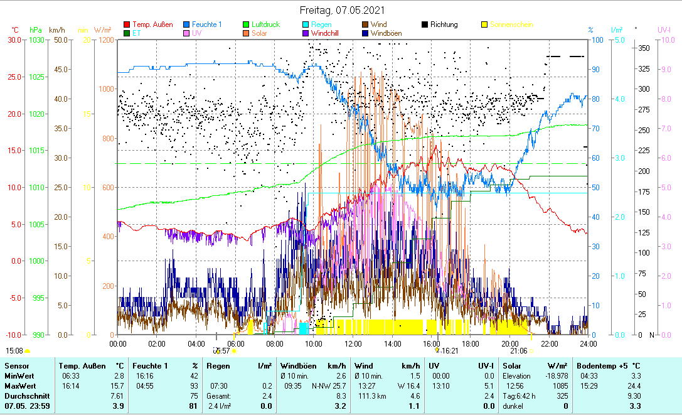Click the yellow Sonnenschein legend square

(485, 25)
